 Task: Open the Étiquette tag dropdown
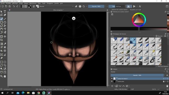pos(159,36)
